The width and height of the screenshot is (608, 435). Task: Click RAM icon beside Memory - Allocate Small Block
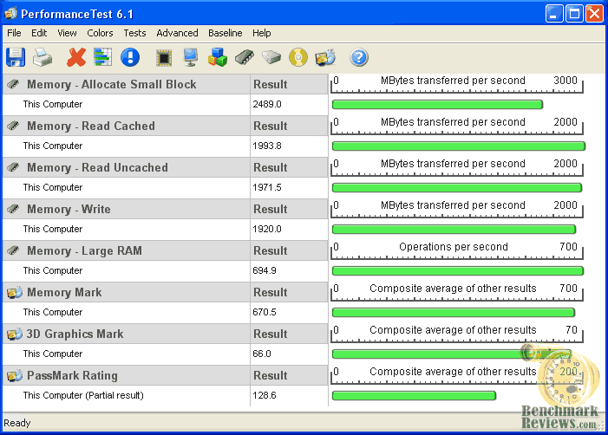[x=13, y=84]
